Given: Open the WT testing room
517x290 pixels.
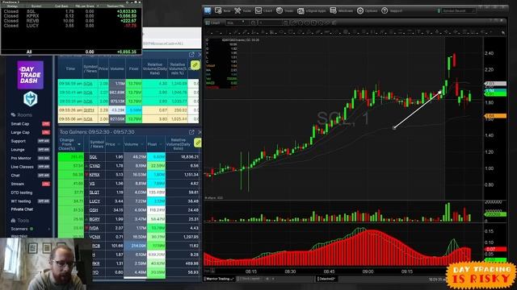Looking at the screenshot, I should [21, 201].
